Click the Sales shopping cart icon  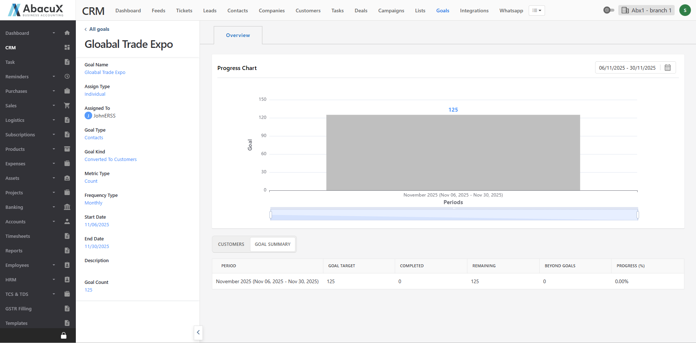pos(67,106)
